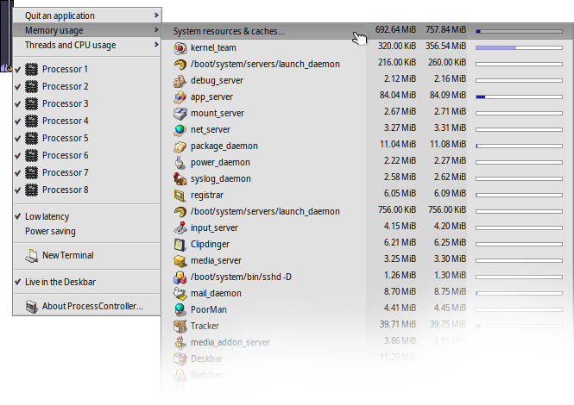574x405 pixels.
Task: Click the 84.09 MiB app_server value
Action: [x=448, y=95]
